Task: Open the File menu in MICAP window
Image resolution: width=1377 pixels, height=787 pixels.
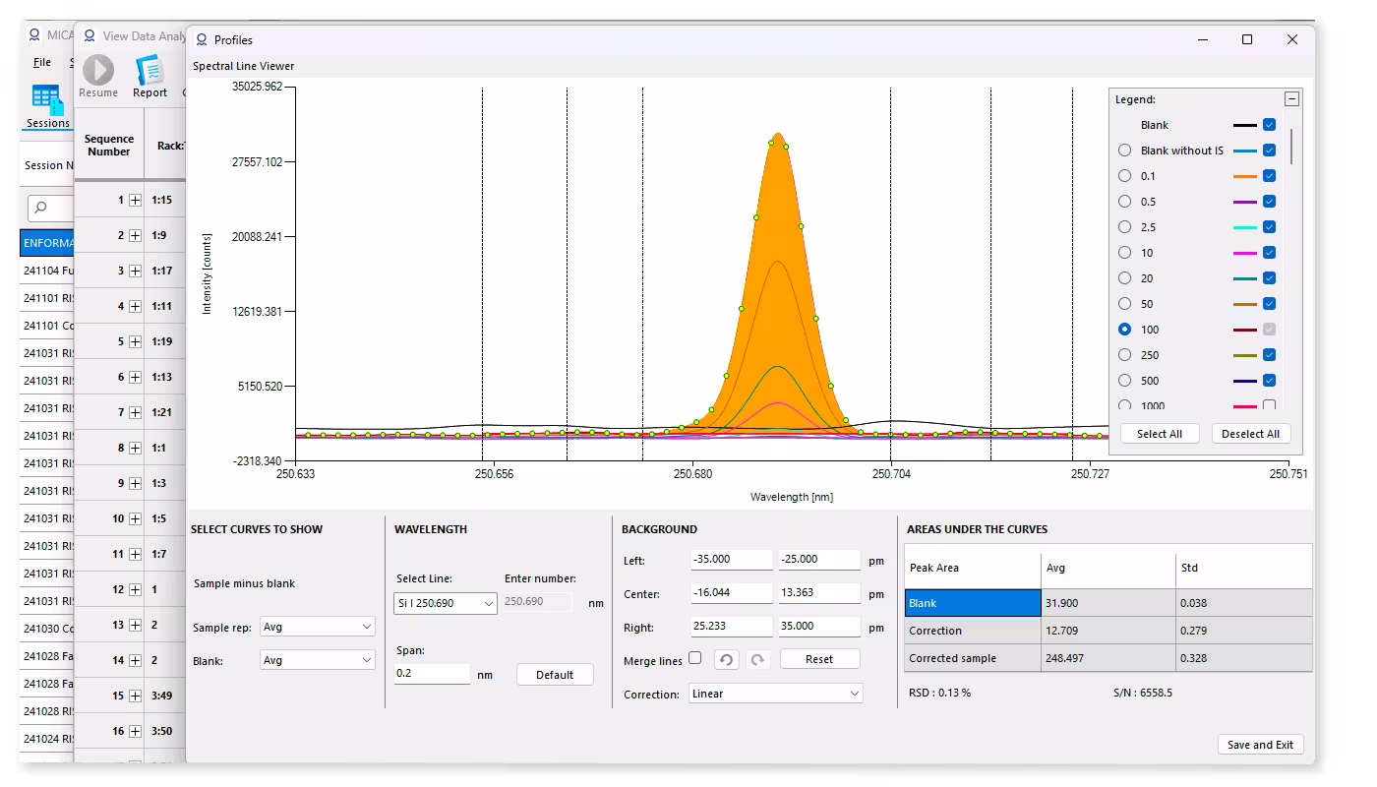Action: point(42,62)
